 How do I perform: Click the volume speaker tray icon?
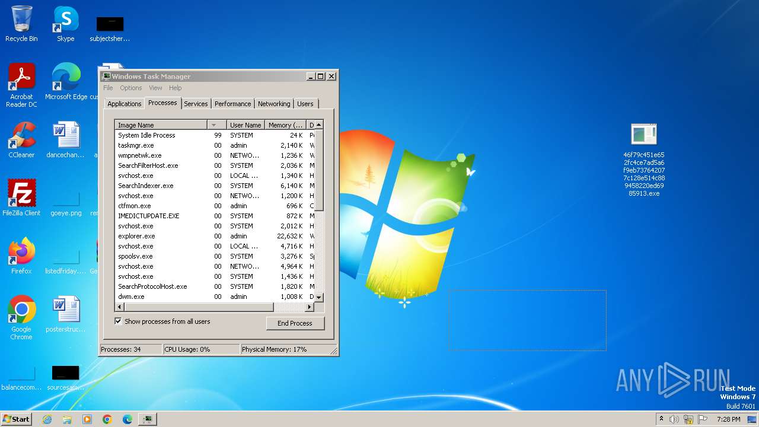[674, 419]
